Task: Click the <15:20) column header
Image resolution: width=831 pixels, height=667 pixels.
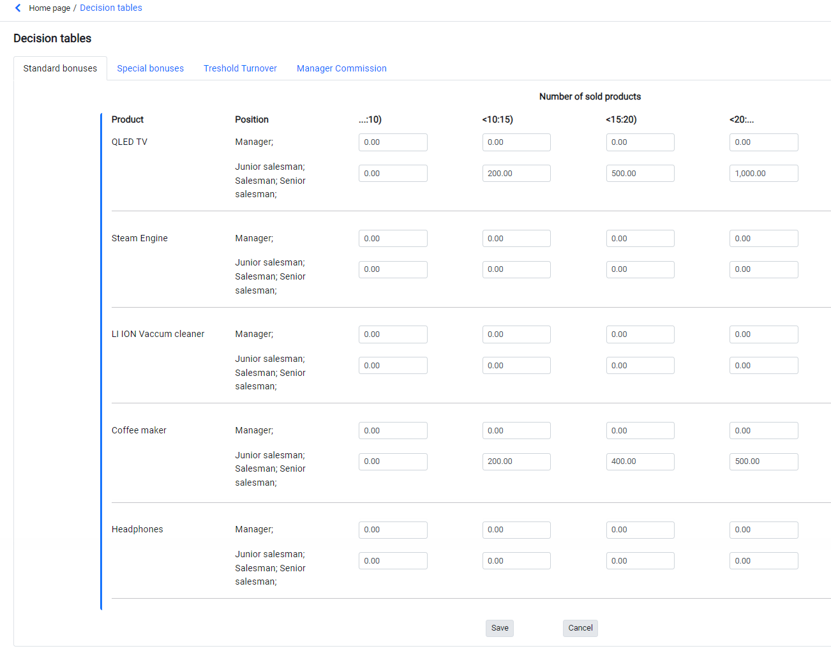Action: click(622, 119)
